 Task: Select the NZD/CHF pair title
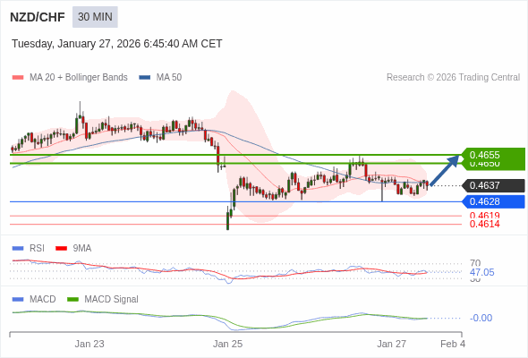click(38, 17)
